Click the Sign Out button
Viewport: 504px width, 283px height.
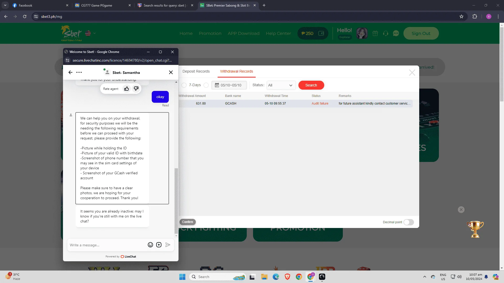click(x=421, y=33)
